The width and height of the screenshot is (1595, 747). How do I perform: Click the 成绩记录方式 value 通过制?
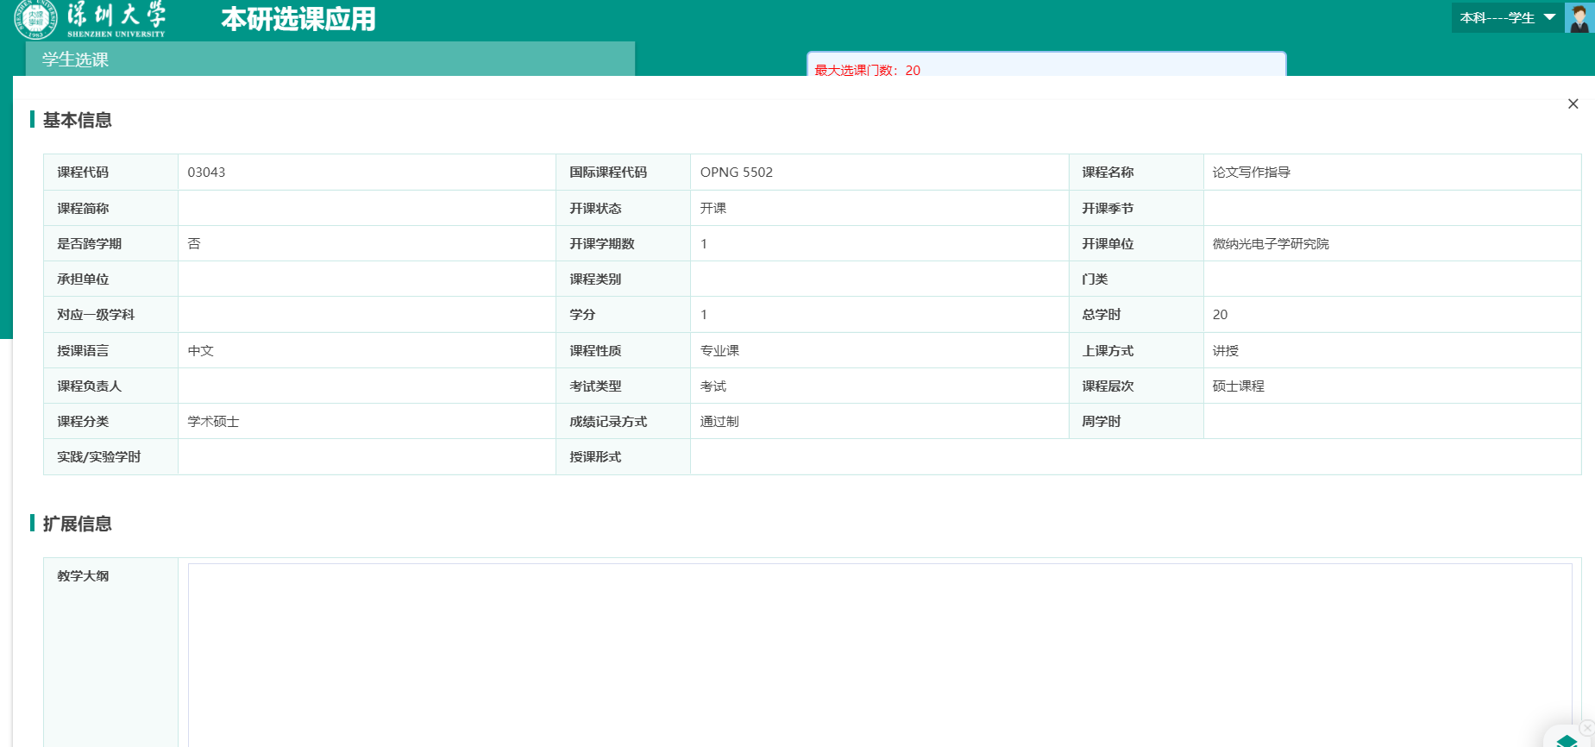click(719, 422)
